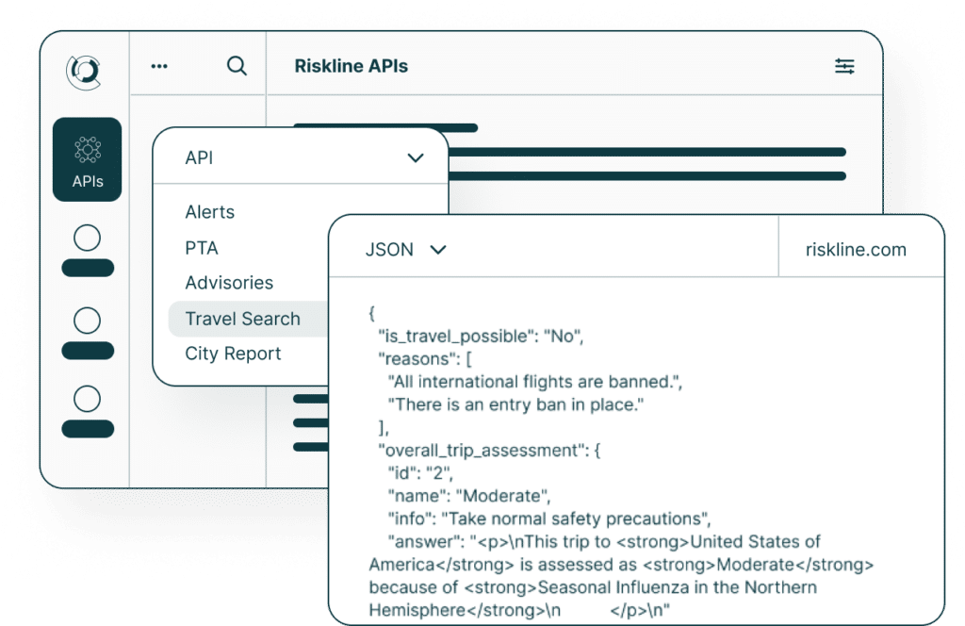Open the API selector combo box
Viewport: 965px width, 626px height.
coord(300,158)
